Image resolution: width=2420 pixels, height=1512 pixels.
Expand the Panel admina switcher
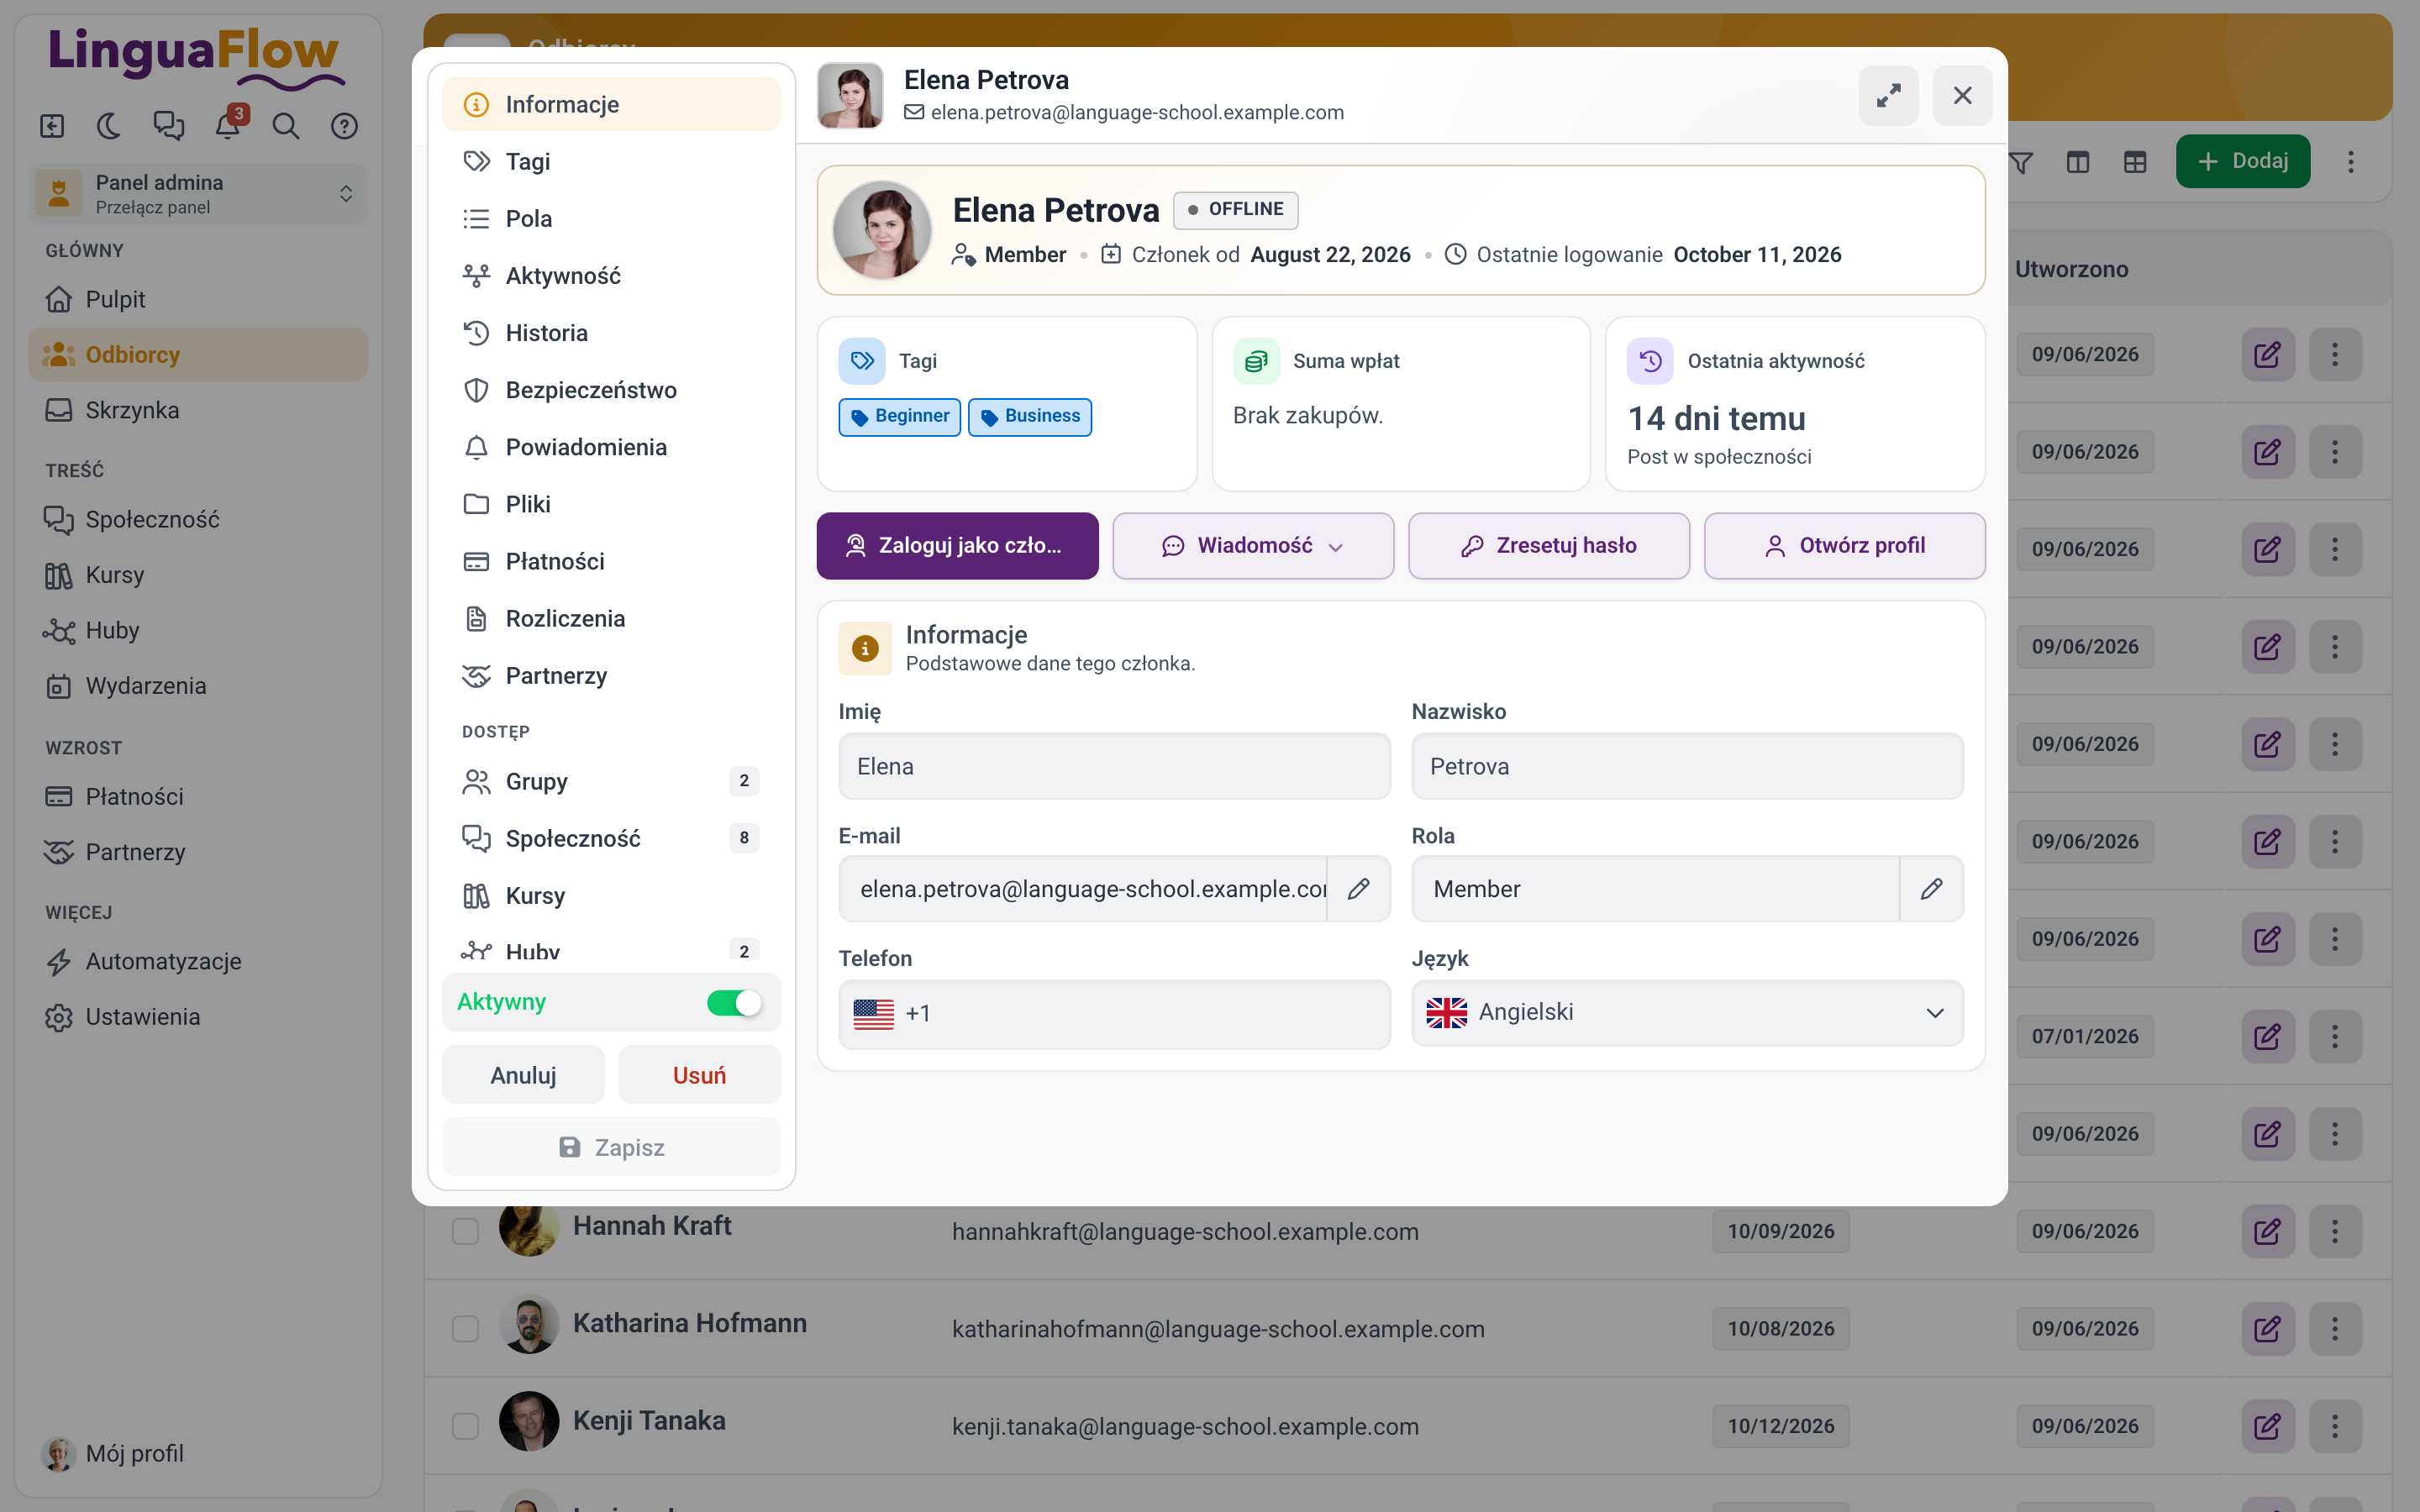pyautogui.click(x=198, y=194)
